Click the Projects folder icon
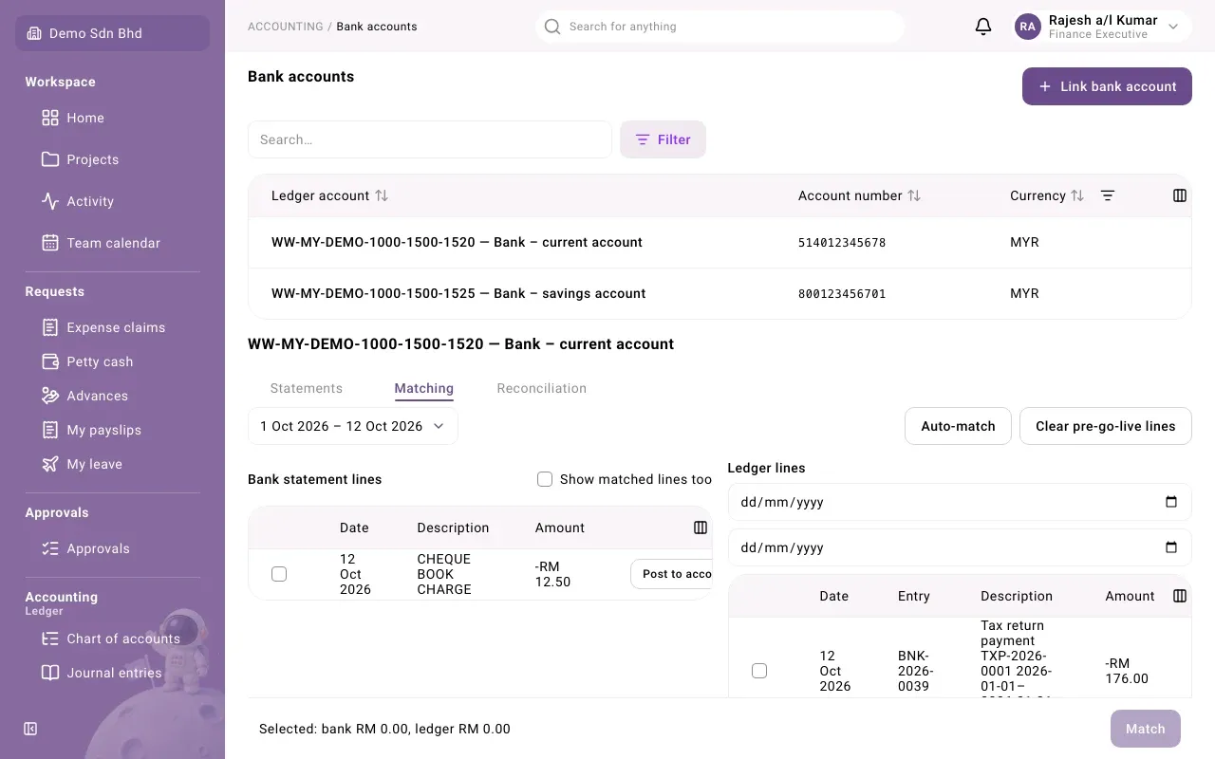Image resolution: width=1215 pixels, height=759 pixels. [x=50, y=159]
